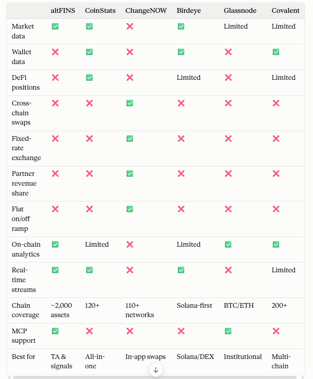
Task: Click Covalent MCP support red cross
Action: (x=276, y=331)
